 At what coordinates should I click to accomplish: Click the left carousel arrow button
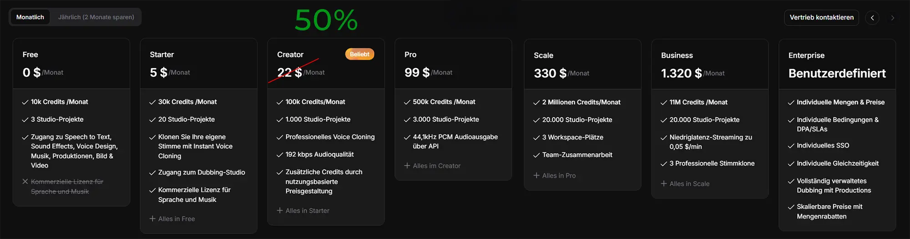872,18
